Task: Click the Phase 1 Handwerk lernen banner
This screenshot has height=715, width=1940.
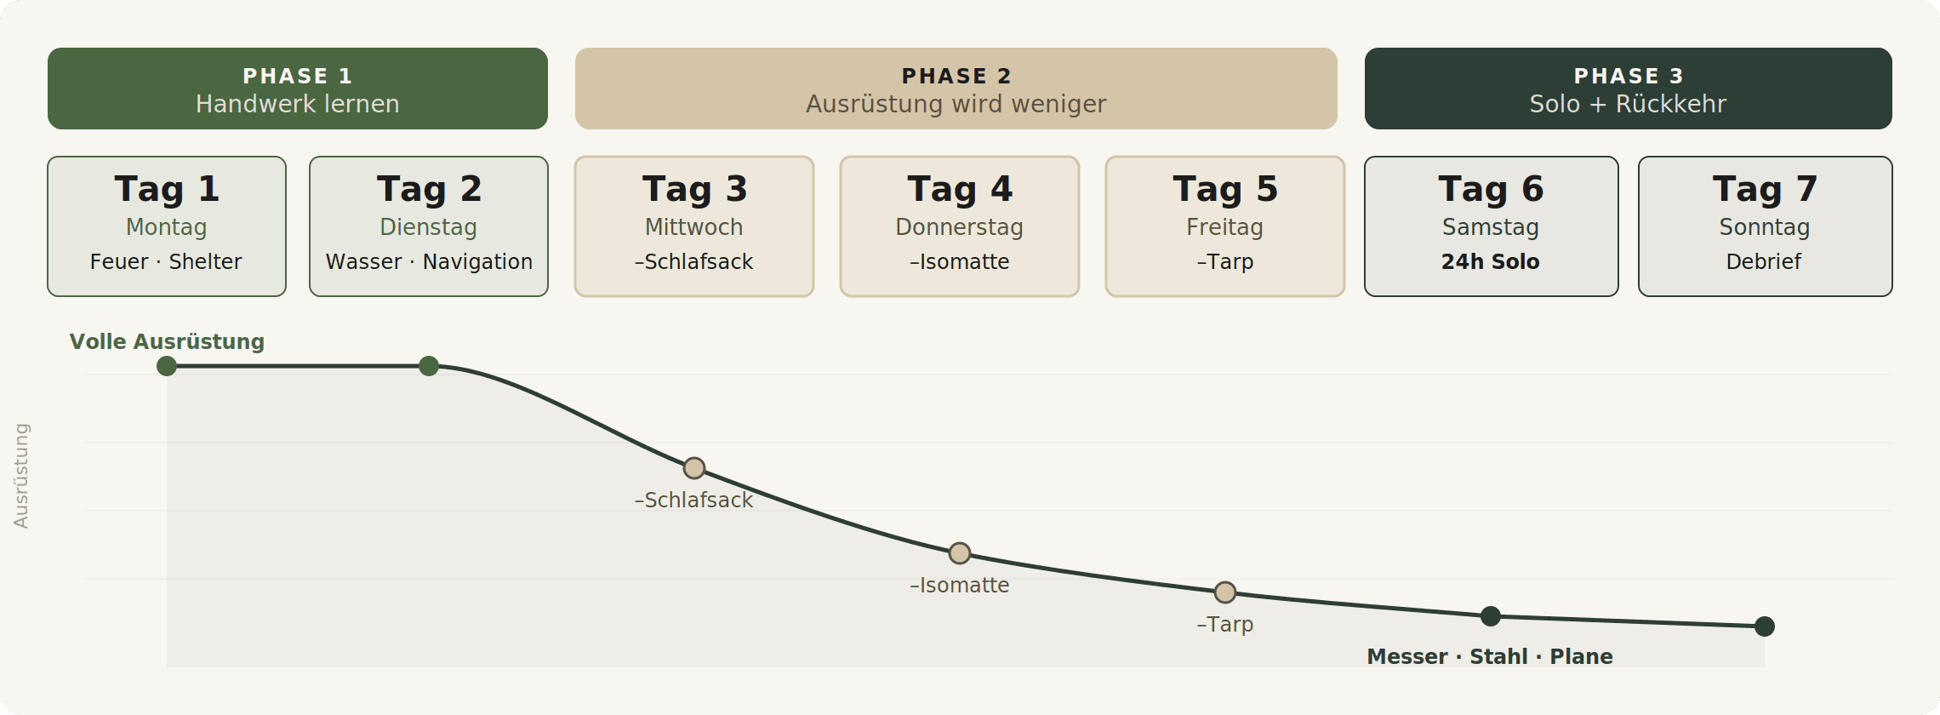Action: pyautogui.click(x=297, y=89)
